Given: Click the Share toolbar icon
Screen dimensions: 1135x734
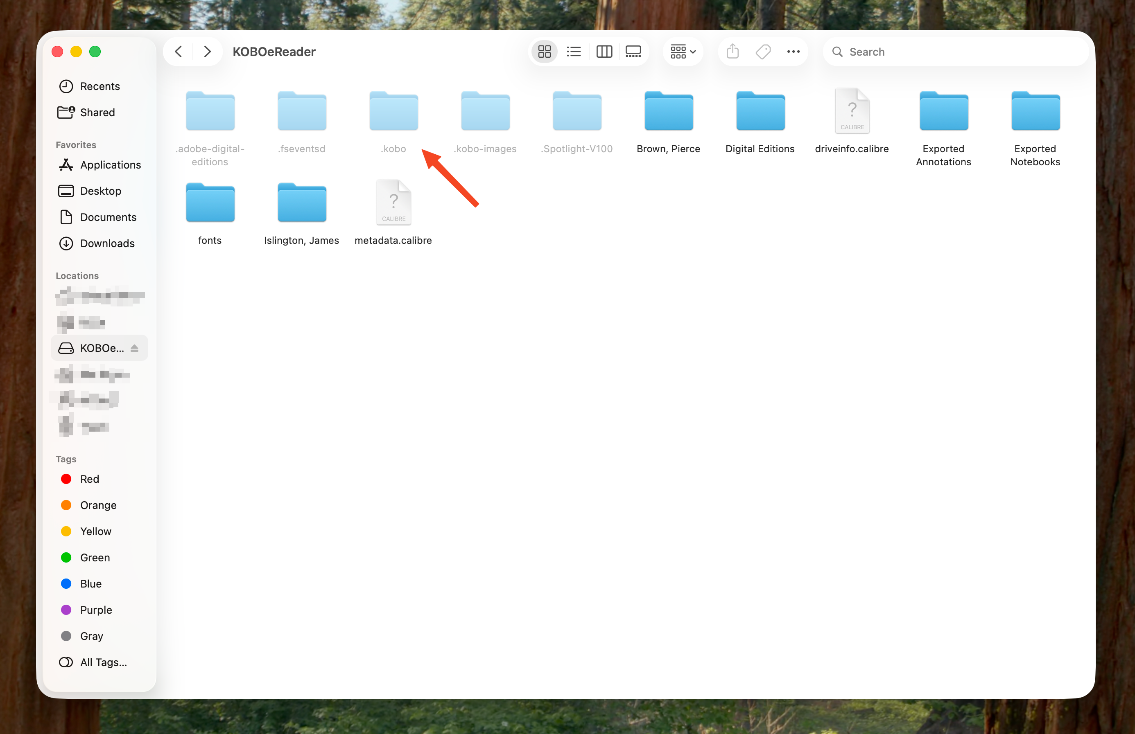Looking at the screenshot, I should pos(733,52).
